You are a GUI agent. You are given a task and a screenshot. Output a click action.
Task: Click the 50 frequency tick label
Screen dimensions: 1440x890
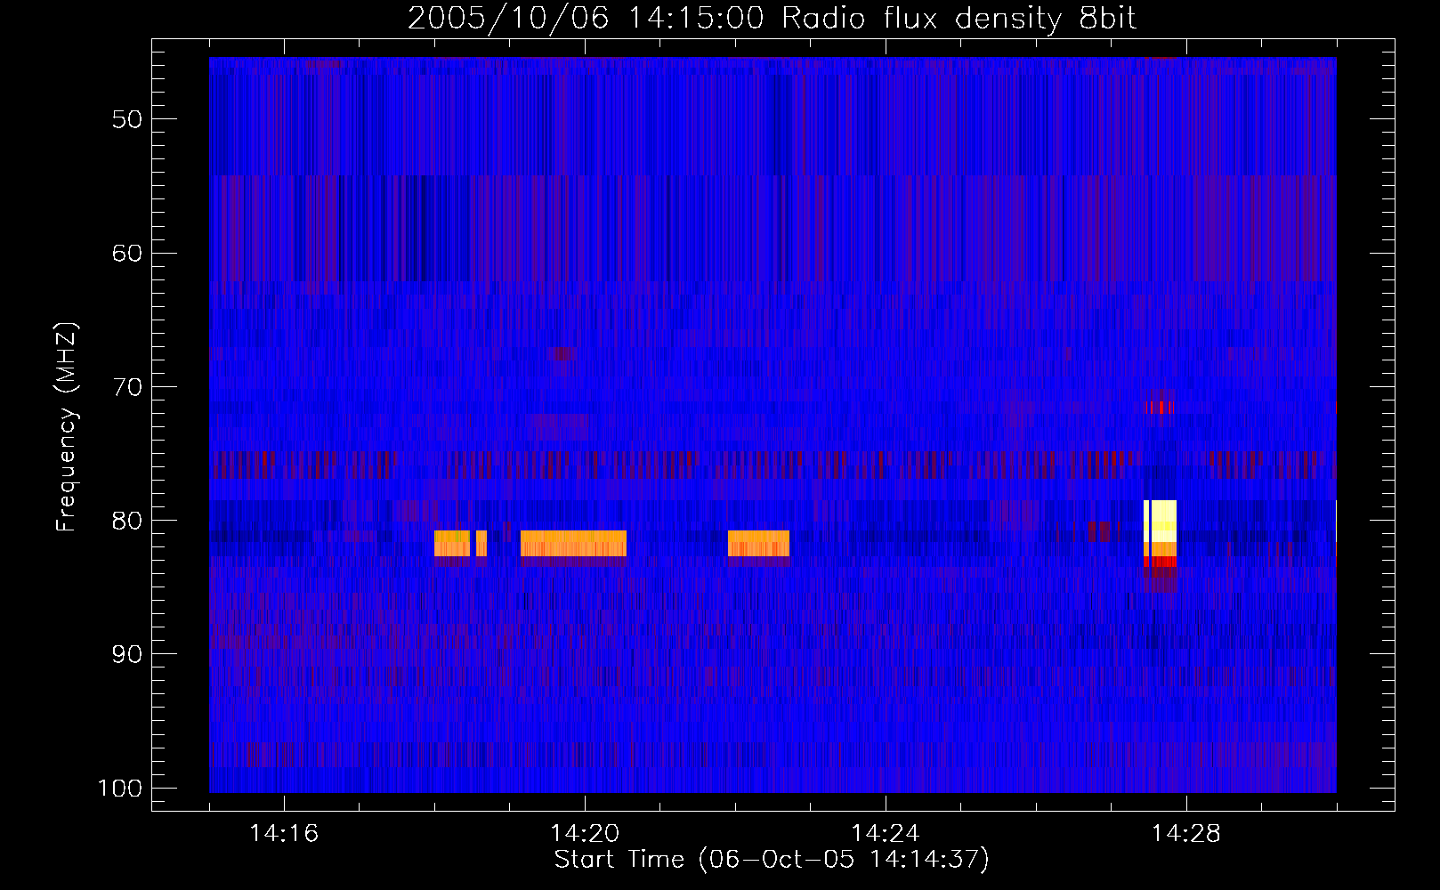(x=127, y=119)
